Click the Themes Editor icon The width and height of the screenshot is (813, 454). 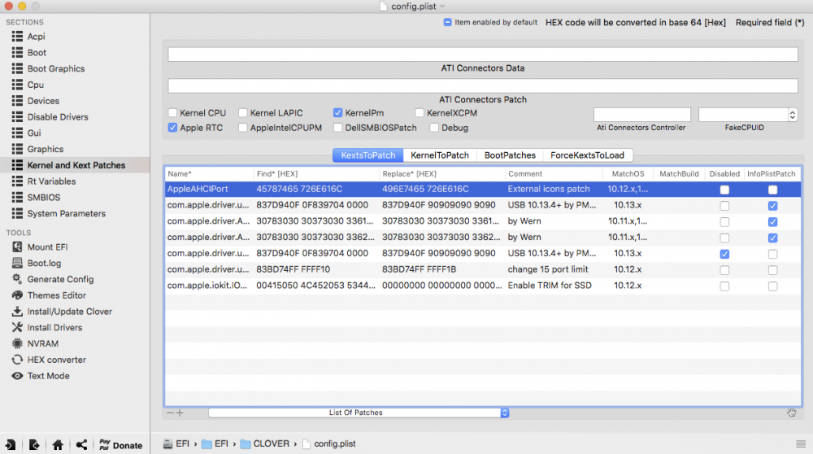(17, 295)
